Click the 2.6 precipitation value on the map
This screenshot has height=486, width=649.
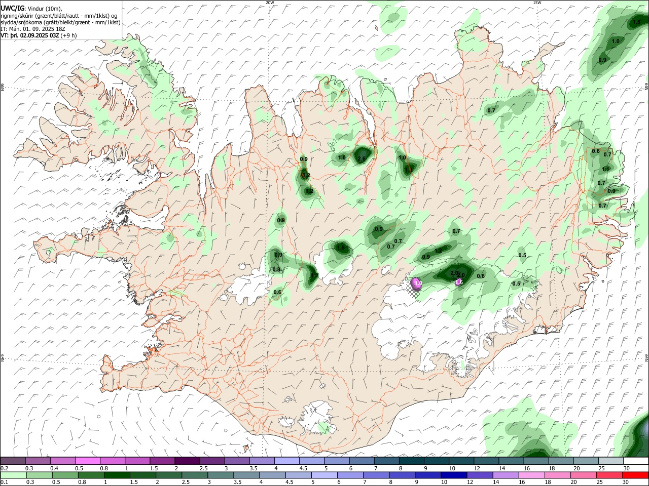[362, 159]
